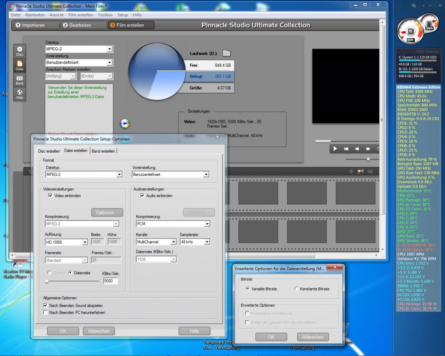
Task: Open Hilfe menu in menu bar
Action: point(137,15)
